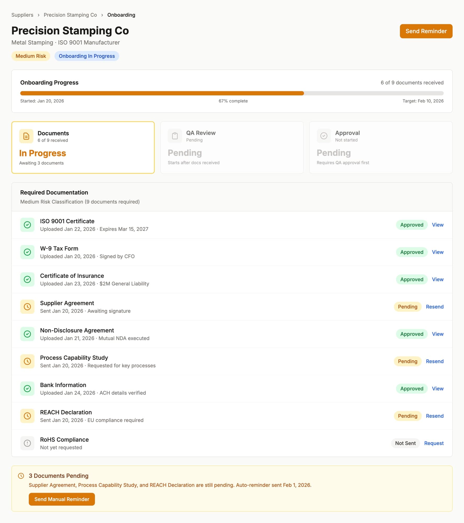
Task: Click the alert icon next to RoHS Compliance
Action: (x=27, y=443)
